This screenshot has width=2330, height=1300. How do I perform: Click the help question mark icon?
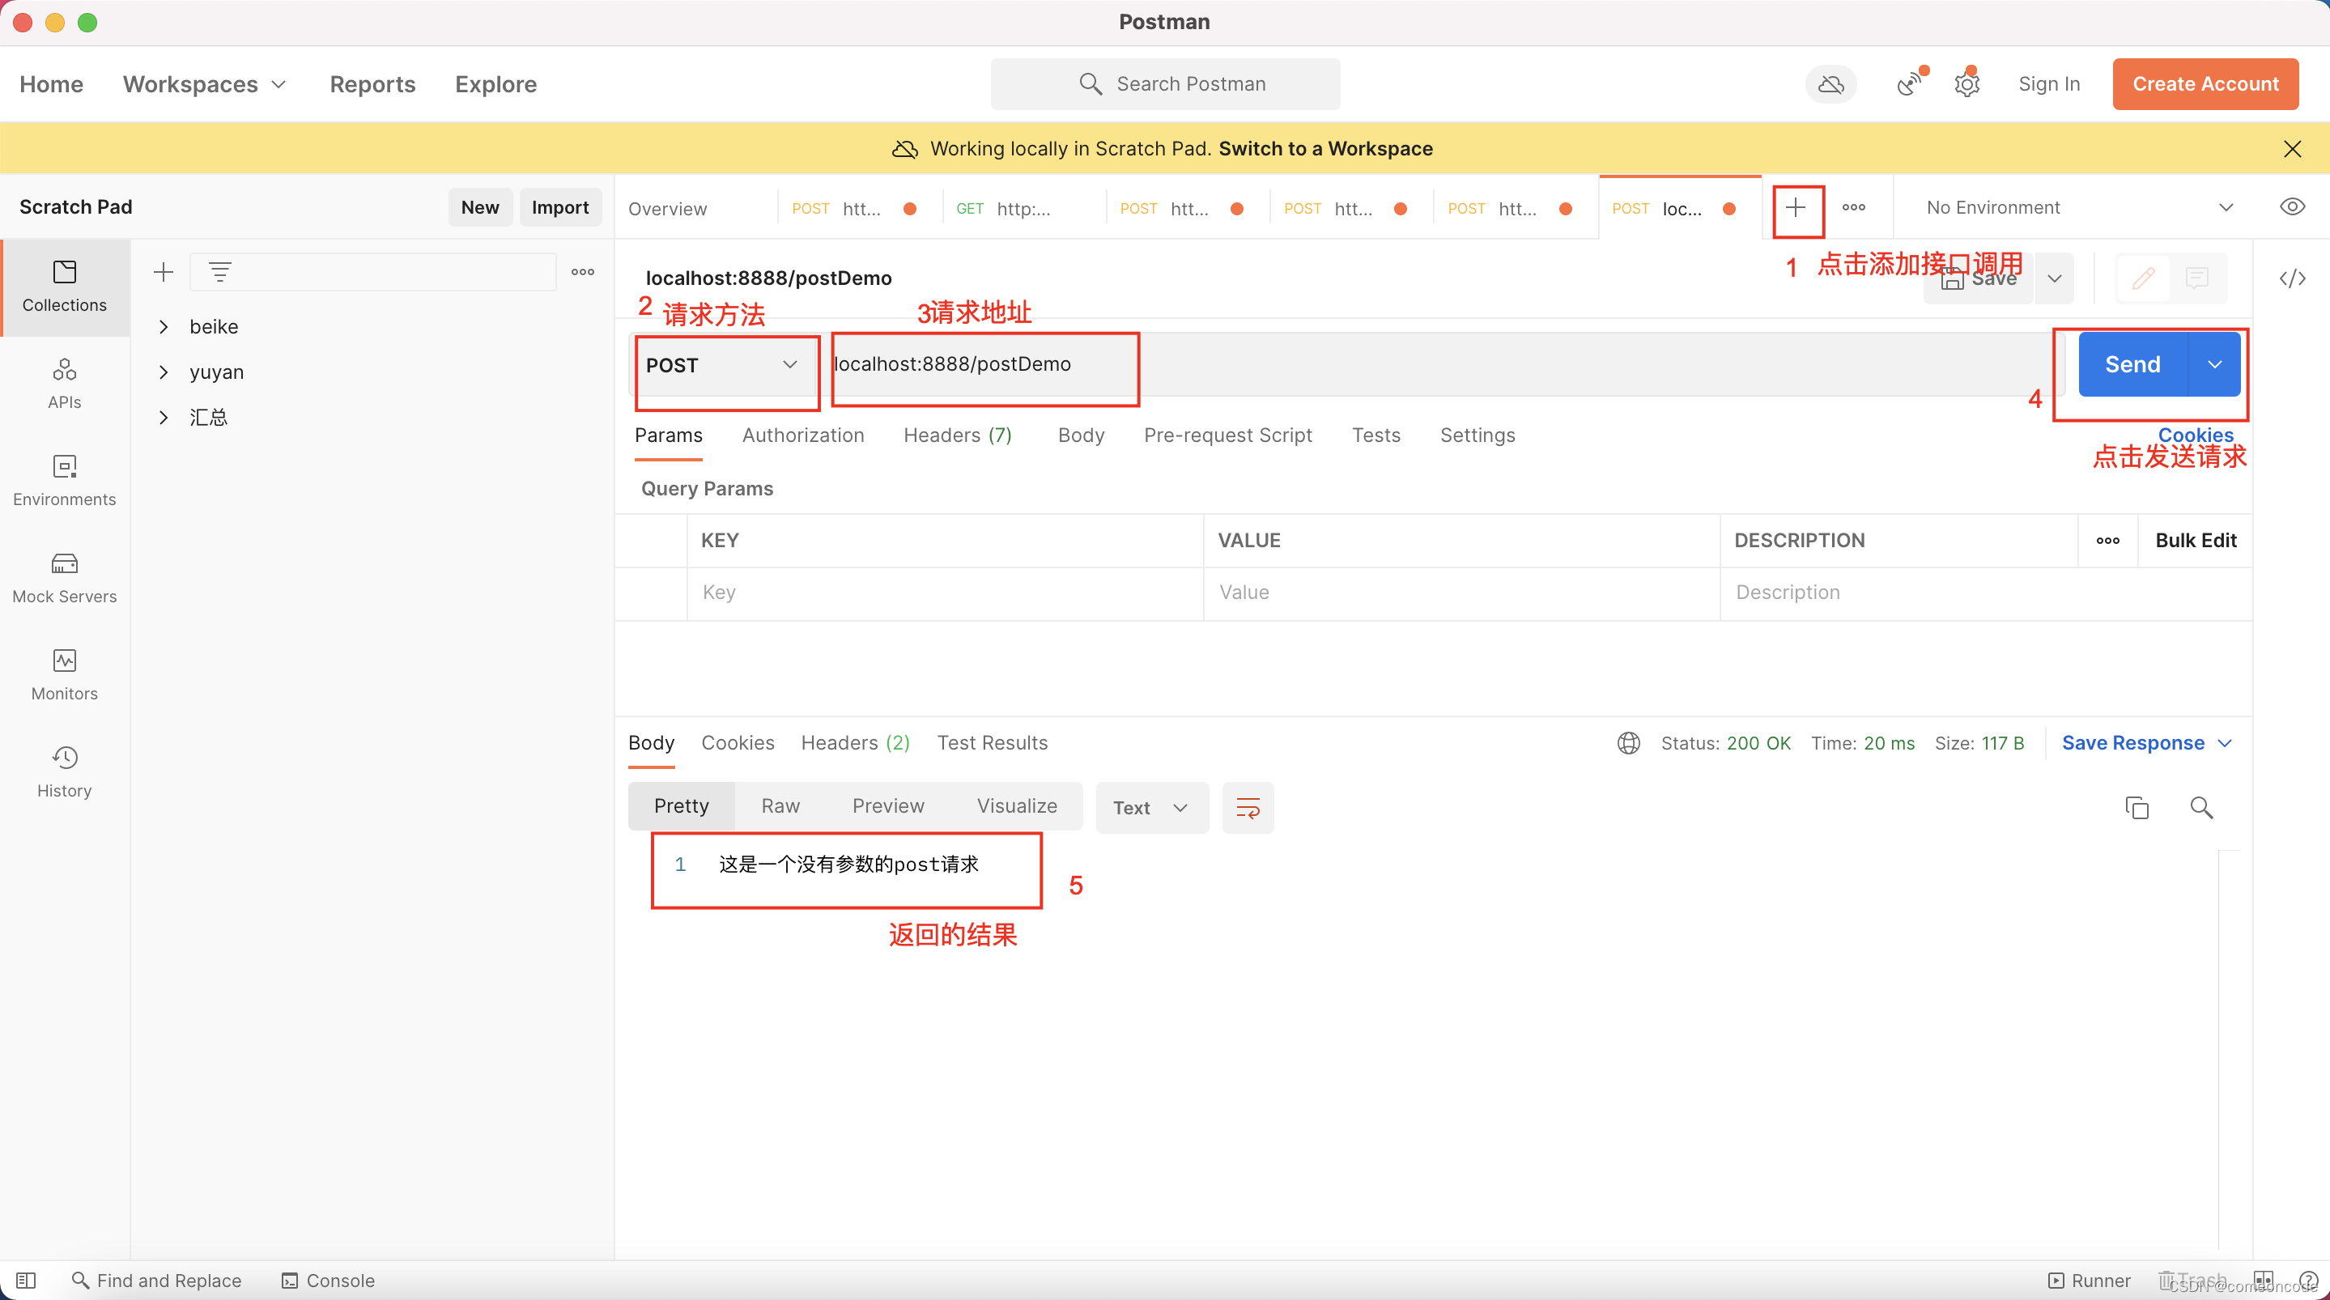(x=2307, y=1280)
